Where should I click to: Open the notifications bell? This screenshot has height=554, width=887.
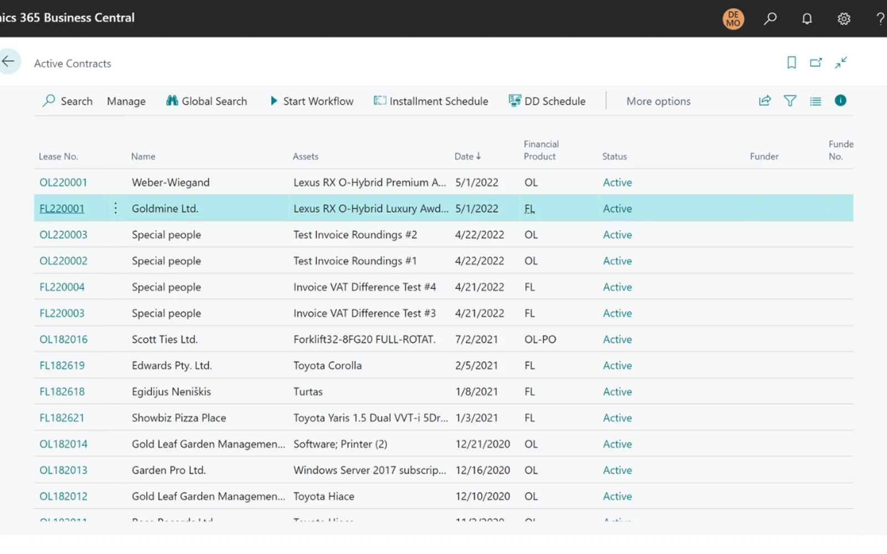(x=807, y=18)
